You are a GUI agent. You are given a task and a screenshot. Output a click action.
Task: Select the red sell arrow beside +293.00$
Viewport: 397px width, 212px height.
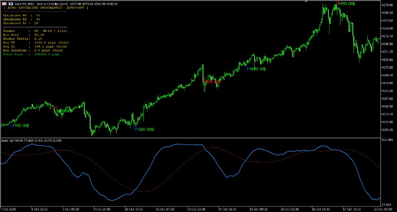coord(338,3)
